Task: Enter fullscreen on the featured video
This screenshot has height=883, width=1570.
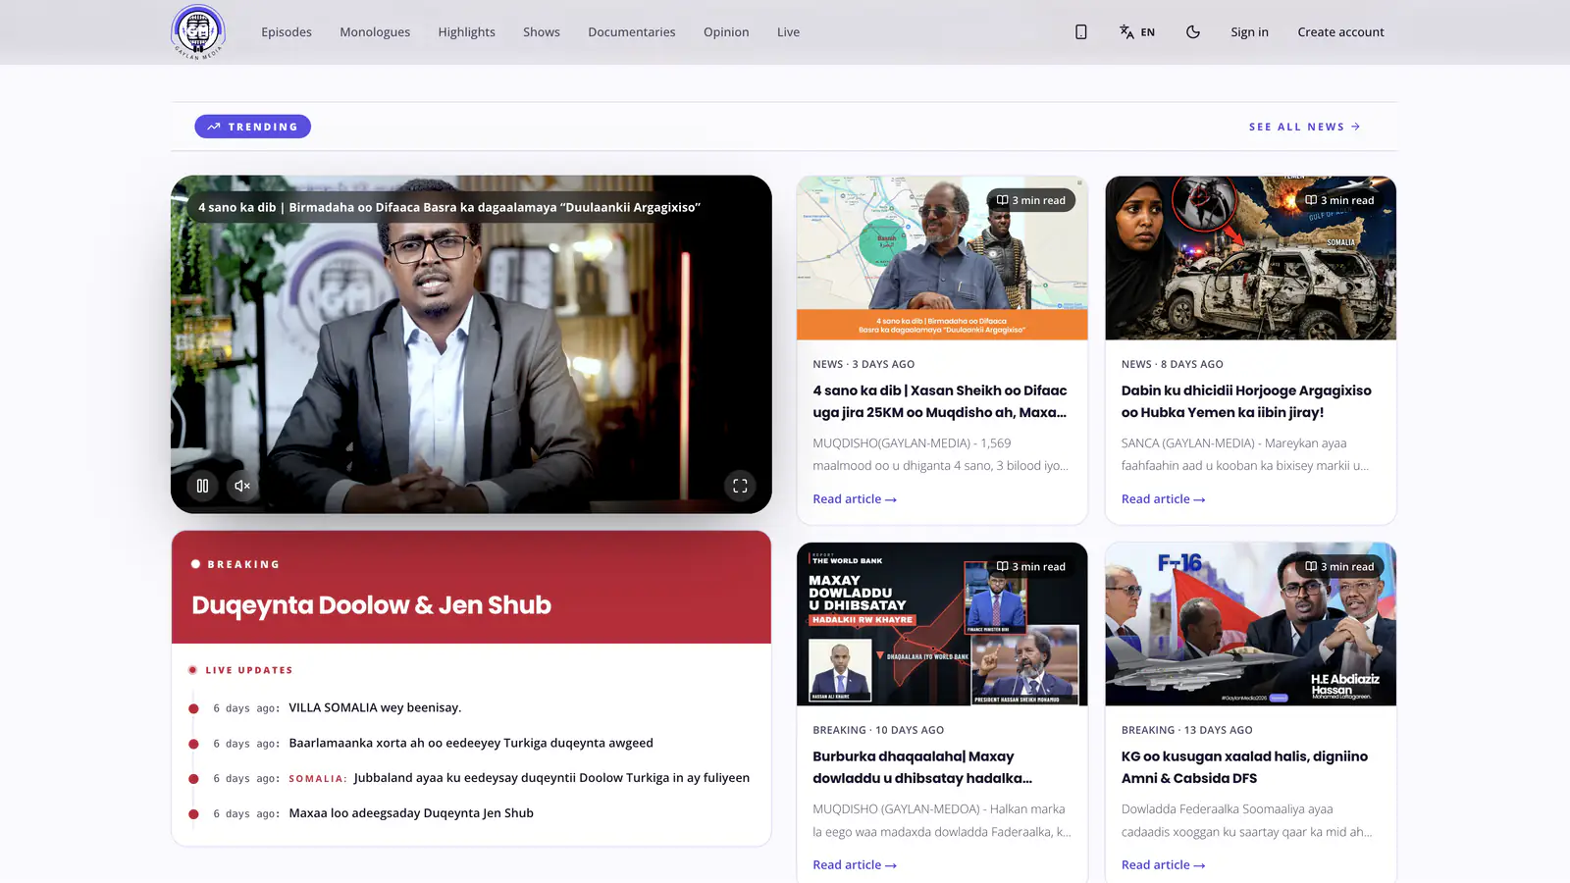Action: (x=740, y=486)
